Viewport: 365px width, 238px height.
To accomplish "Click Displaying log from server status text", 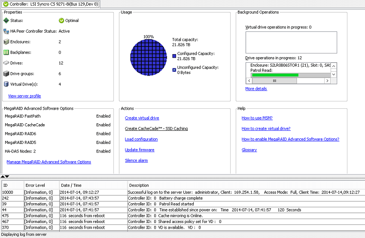I will (24, 235).
